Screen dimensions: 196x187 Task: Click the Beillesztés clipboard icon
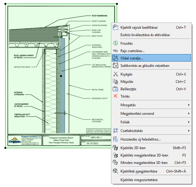coord(115,89)
